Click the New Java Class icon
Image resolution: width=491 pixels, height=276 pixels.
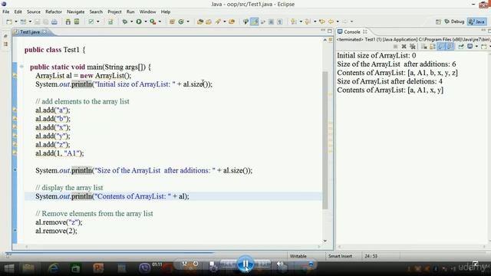coord(181,21)
